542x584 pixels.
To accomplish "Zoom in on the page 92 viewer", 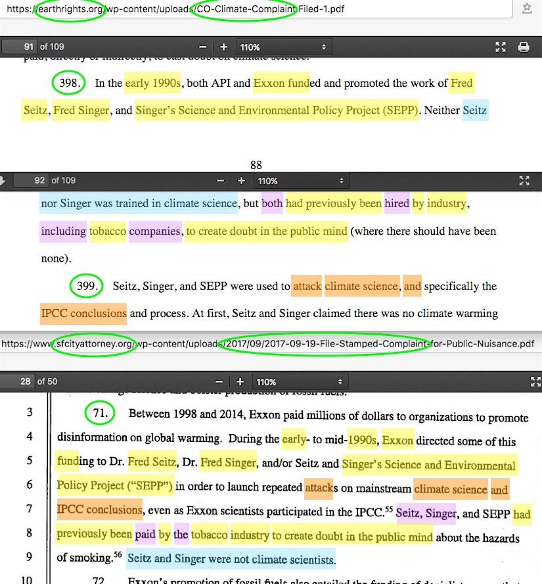I will pyautogui.click(x=241, y=181).
